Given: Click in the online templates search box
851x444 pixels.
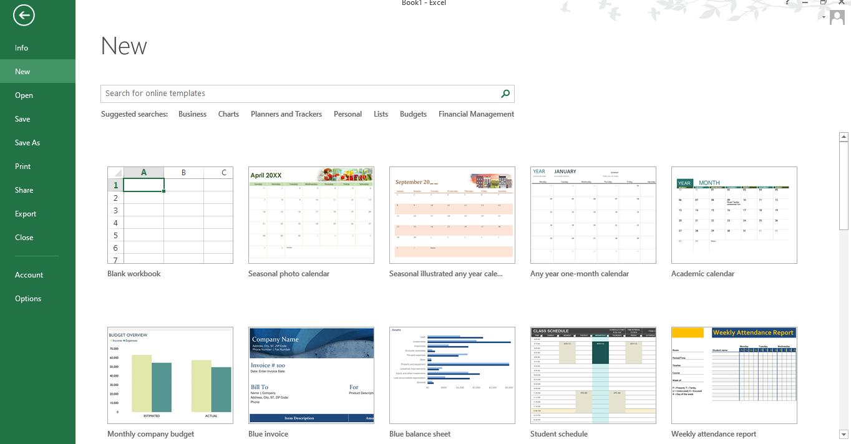Looking at the screenshot, I should coord(299,94).
